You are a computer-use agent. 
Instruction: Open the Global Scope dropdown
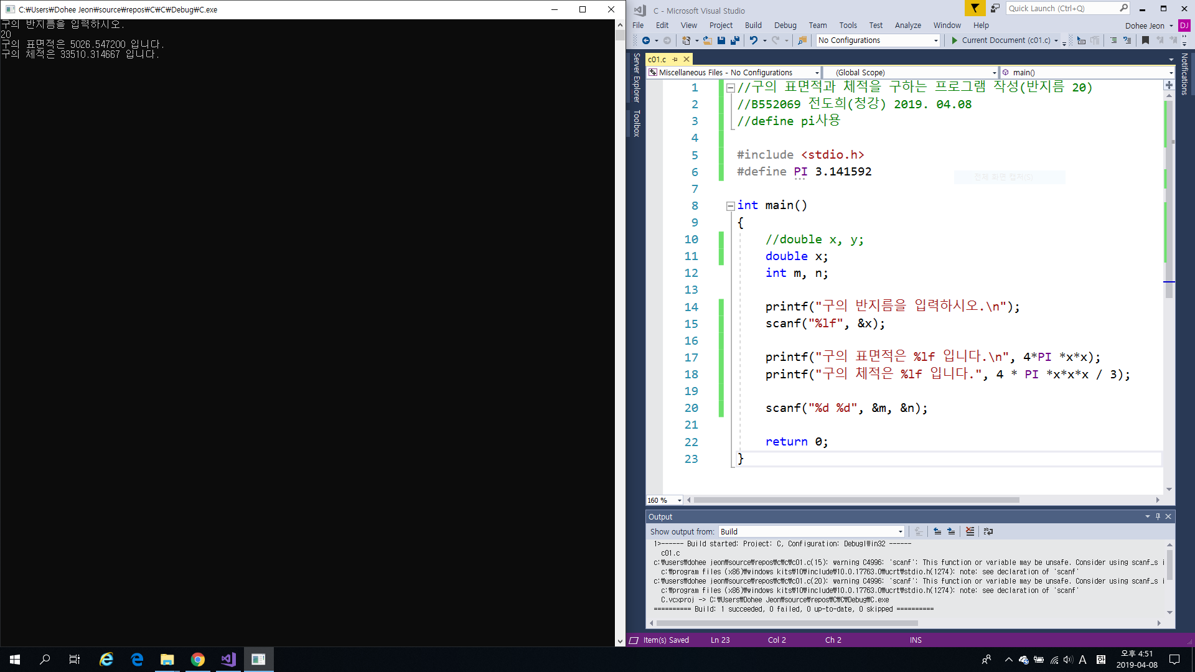click(993, 73)
